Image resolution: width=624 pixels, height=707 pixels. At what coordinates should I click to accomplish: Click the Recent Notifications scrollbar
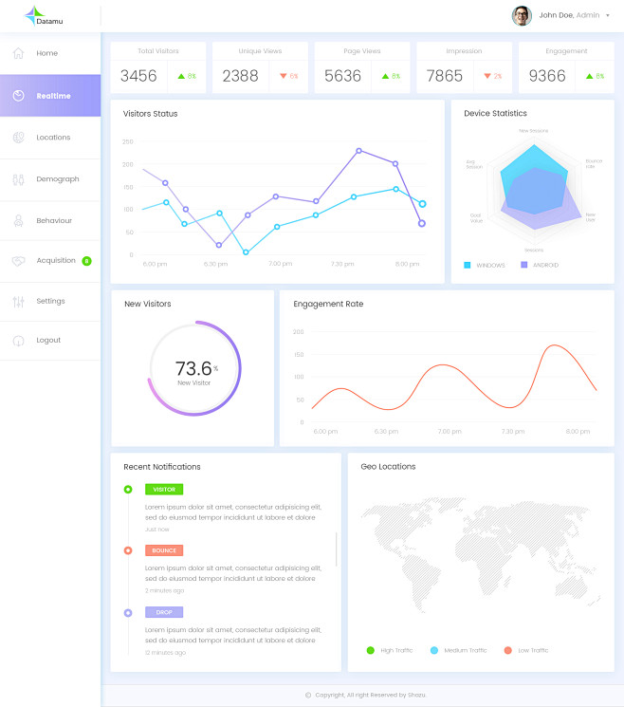pyautogui.click(x=336, y=549)
